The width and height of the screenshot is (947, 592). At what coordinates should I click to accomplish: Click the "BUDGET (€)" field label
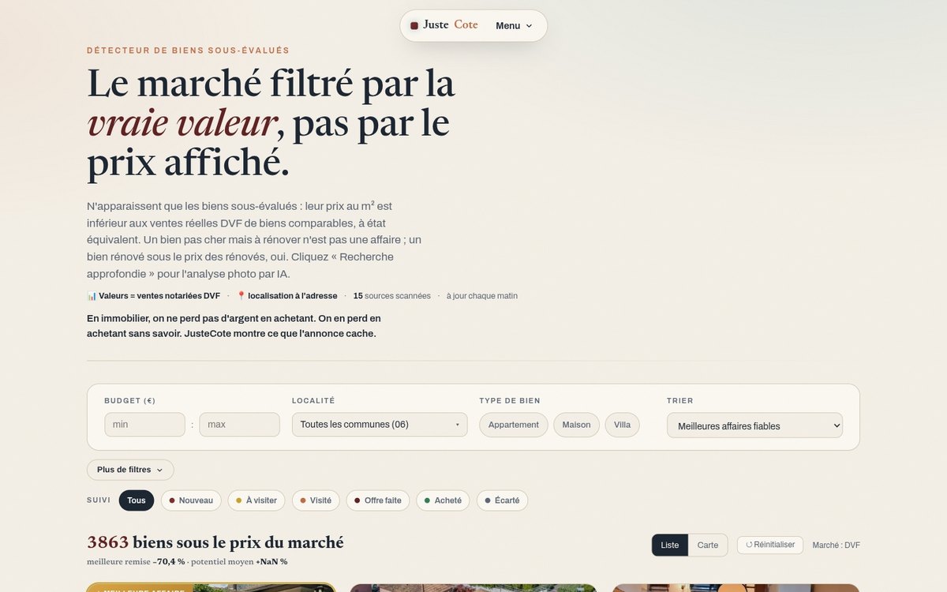coord(130,401)
